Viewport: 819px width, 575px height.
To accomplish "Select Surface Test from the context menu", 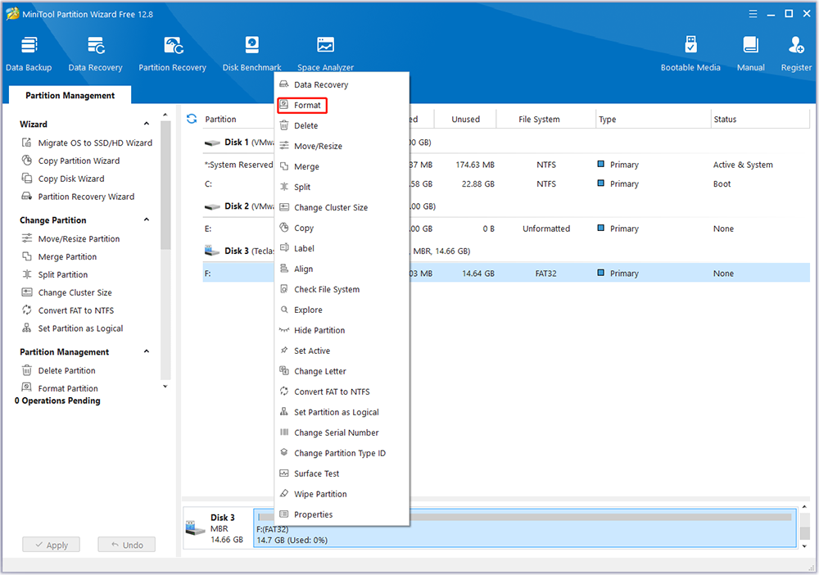I will tap(342, 473).
